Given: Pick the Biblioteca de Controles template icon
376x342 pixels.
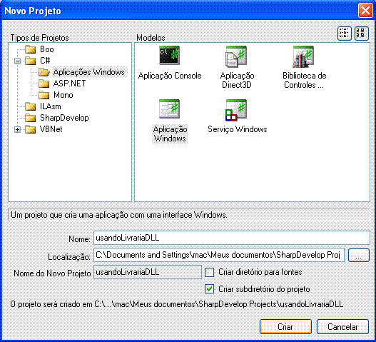Looking at the screenshot, I should coord(303,56).
